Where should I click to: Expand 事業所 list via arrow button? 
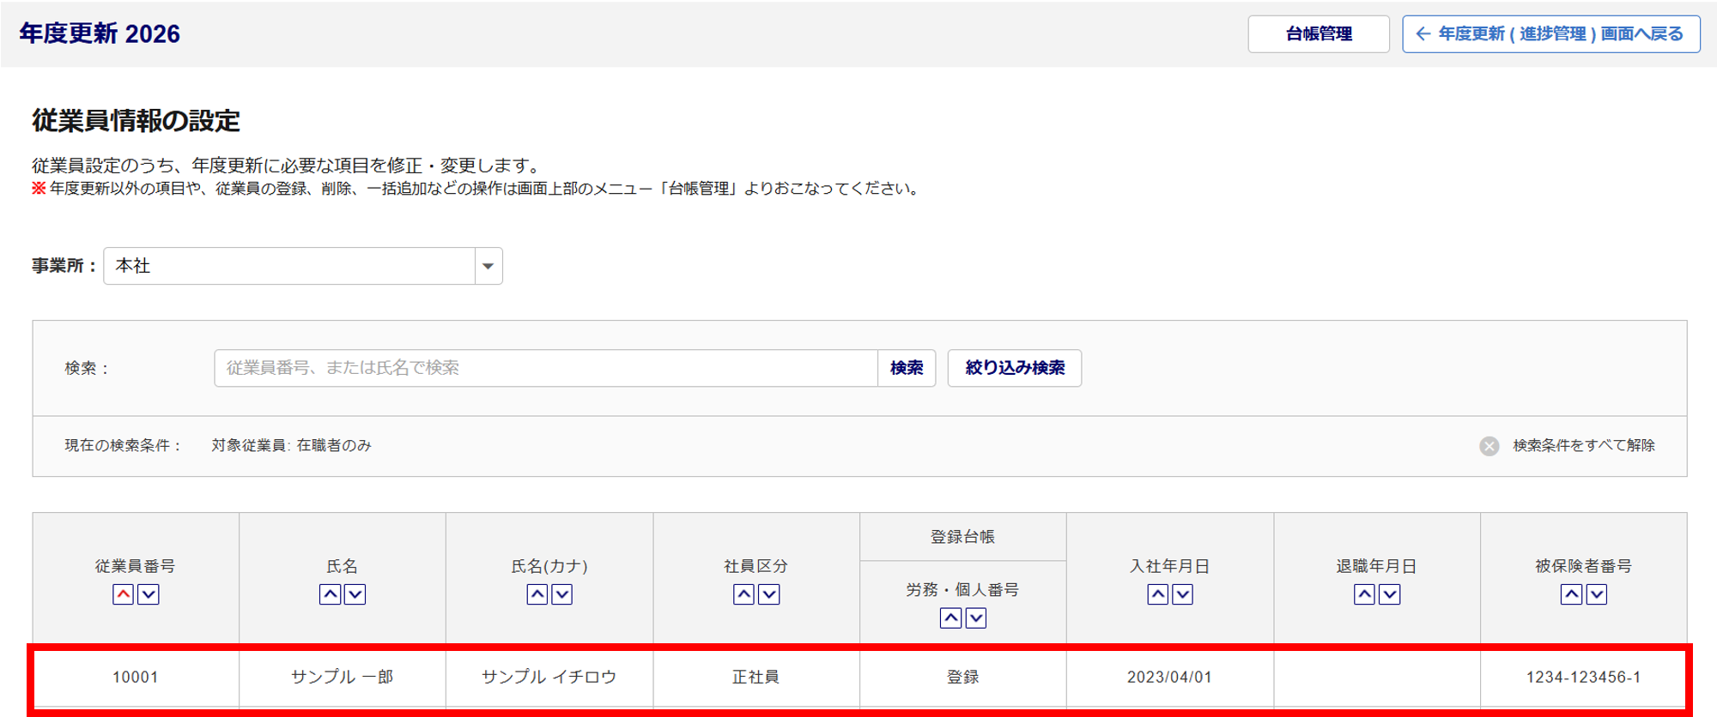[x=488, y=266]
